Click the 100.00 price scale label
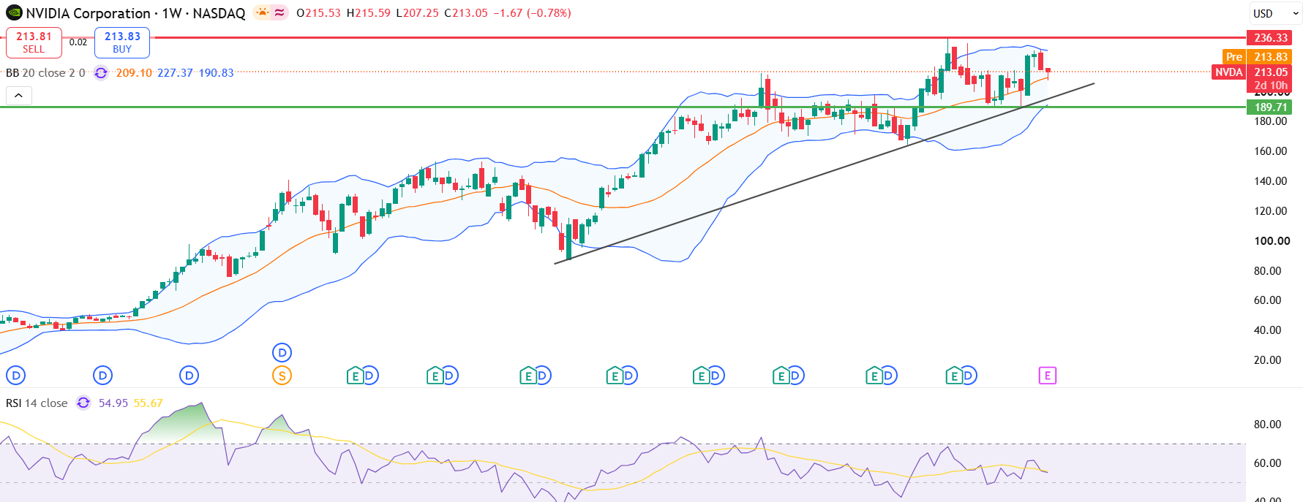 coord(1272,240)
